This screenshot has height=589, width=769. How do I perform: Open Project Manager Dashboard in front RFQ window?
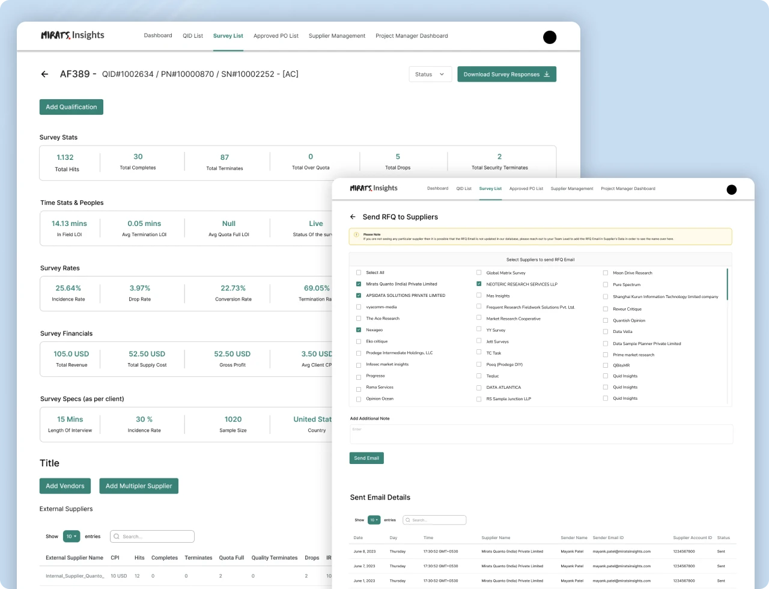click(628, 188)
